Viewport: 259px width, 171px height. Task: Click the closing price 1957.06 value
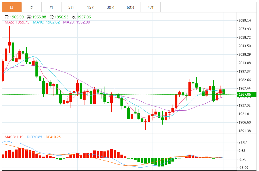[84, 17]
